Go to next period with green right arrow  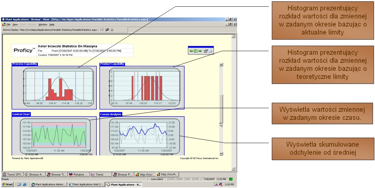point(200,51)
